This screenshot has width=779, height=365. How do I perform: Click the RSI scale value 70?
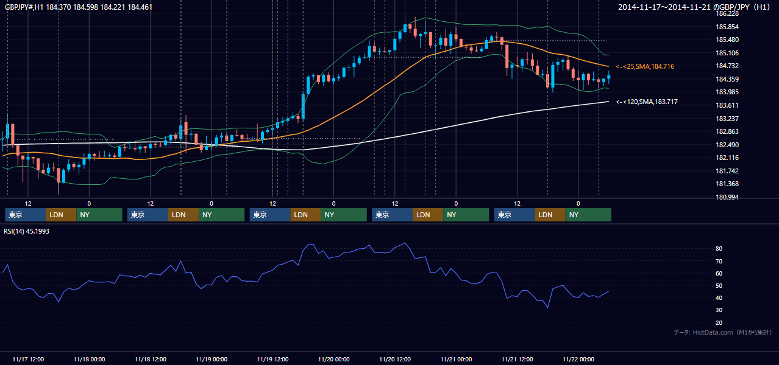click(x=719, y=261)
